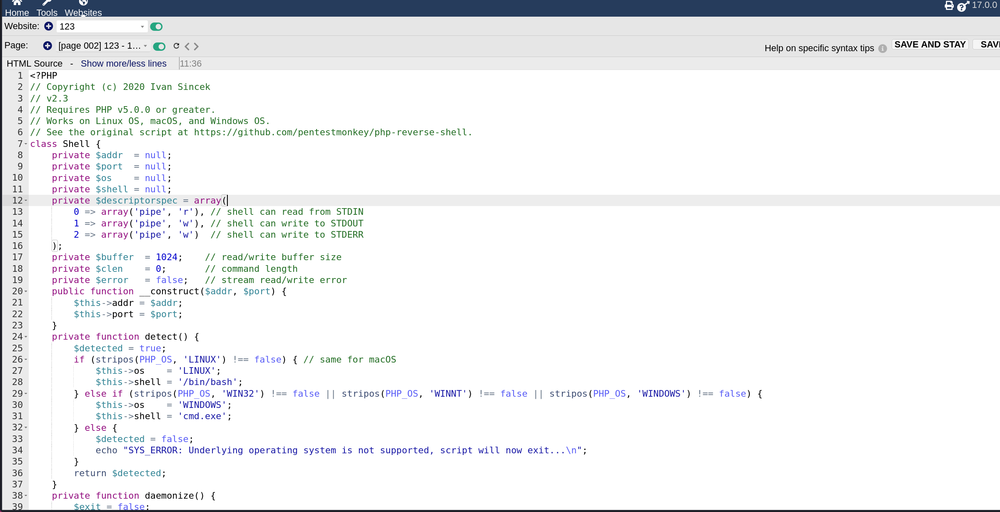Click the '// command length' comment
The width and height of the screenshot is (1000, 512).
click(251, 269)
